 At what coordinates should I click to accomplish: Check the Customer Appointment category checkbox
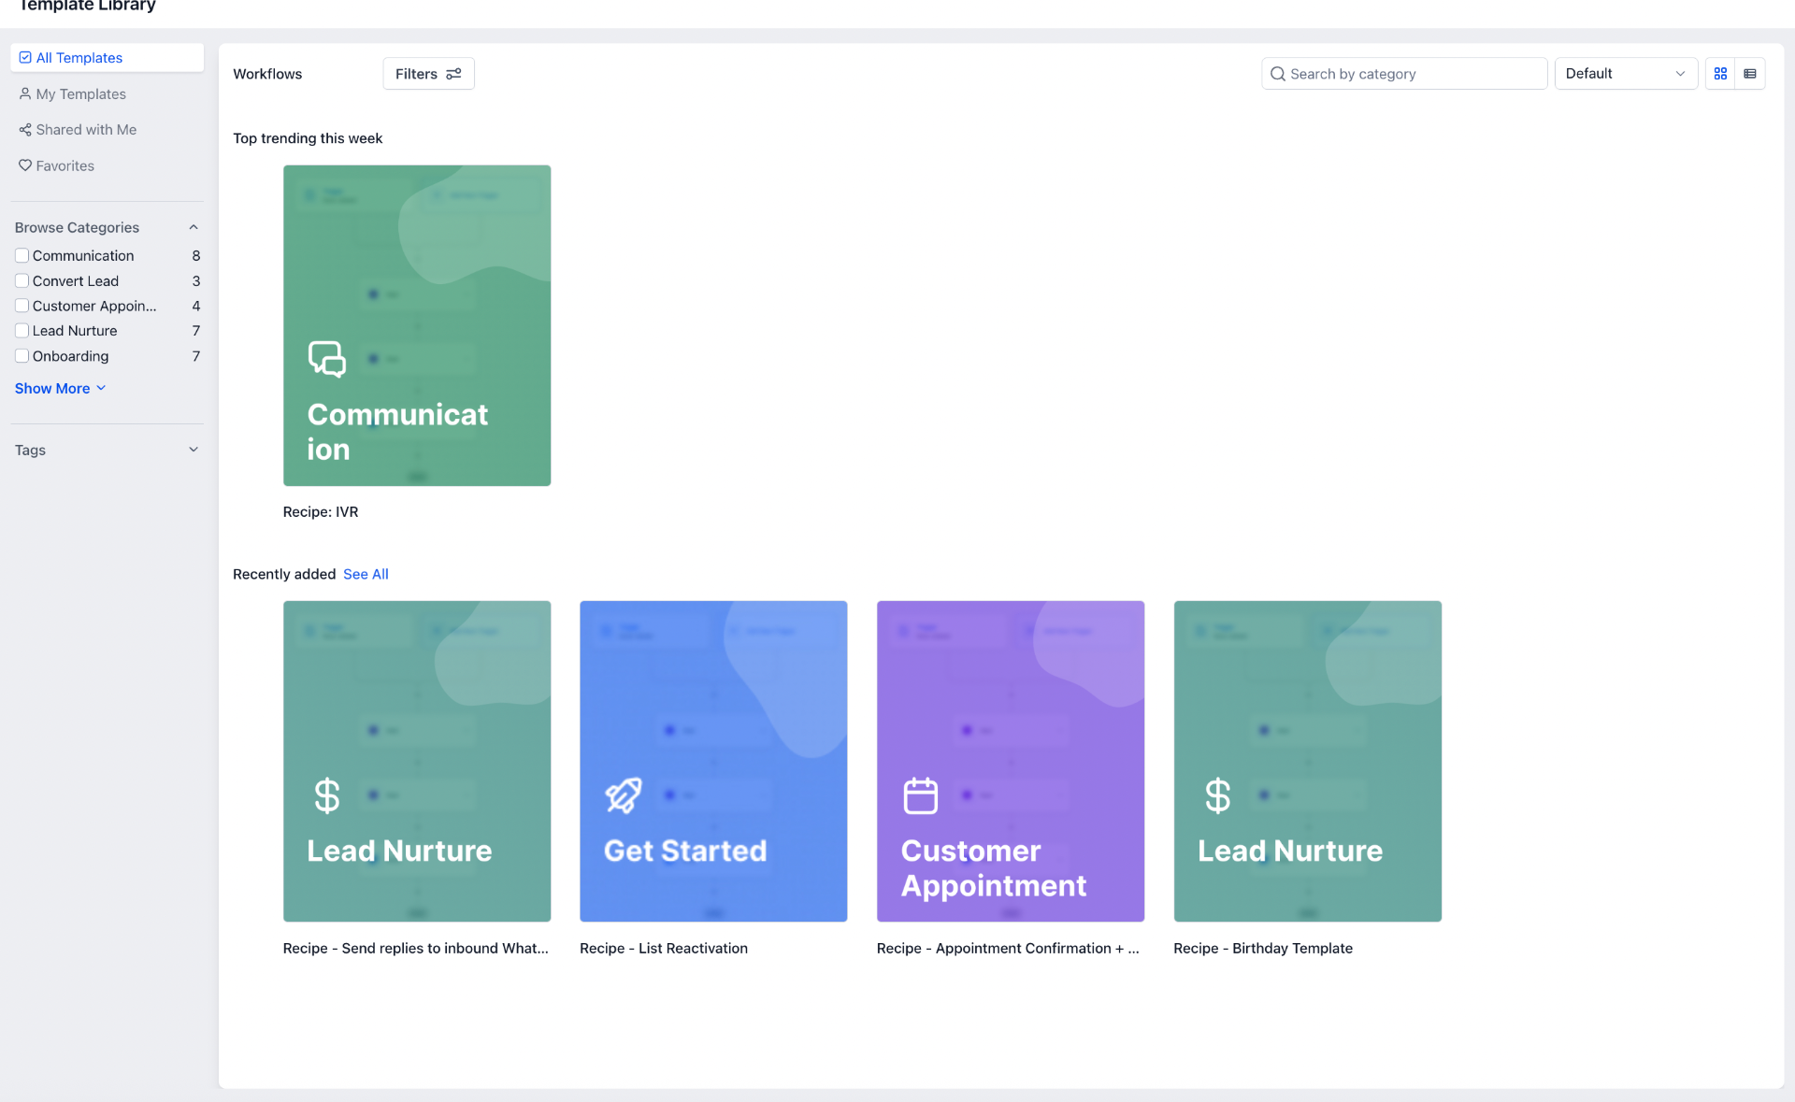(22, 306)
